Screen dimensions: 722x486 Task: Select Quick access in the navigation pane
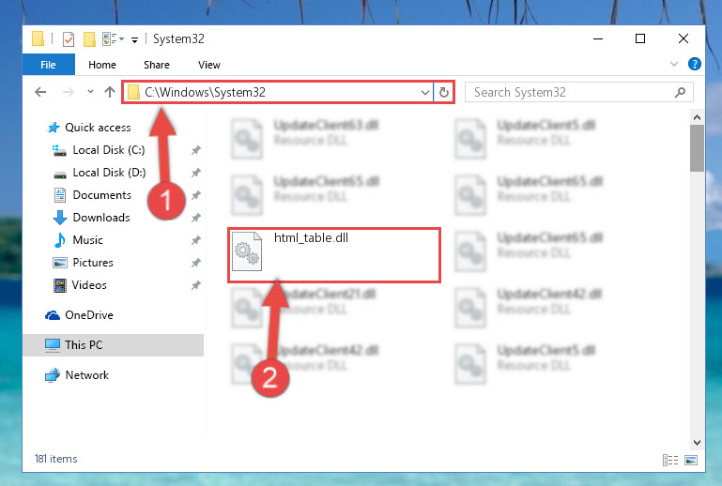pos(89,127)
